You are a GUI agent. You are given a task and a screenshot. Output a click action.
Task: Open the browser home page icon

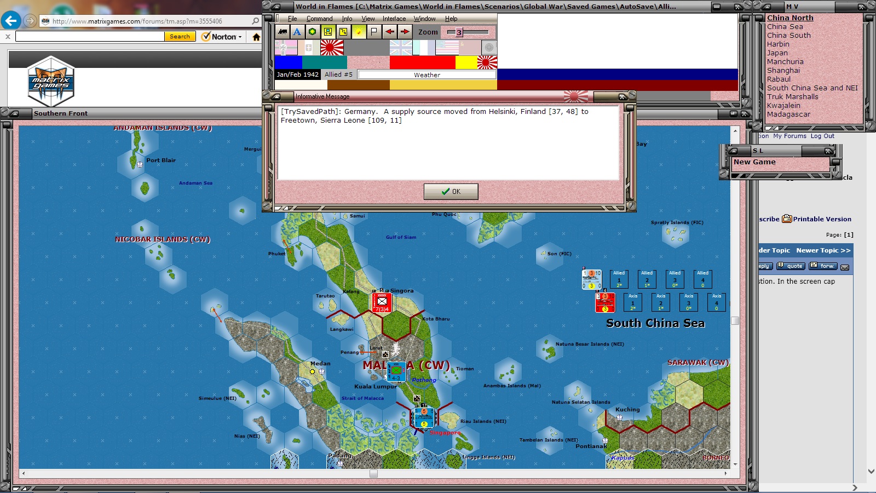pyautogui.click(x=256, y=37)
